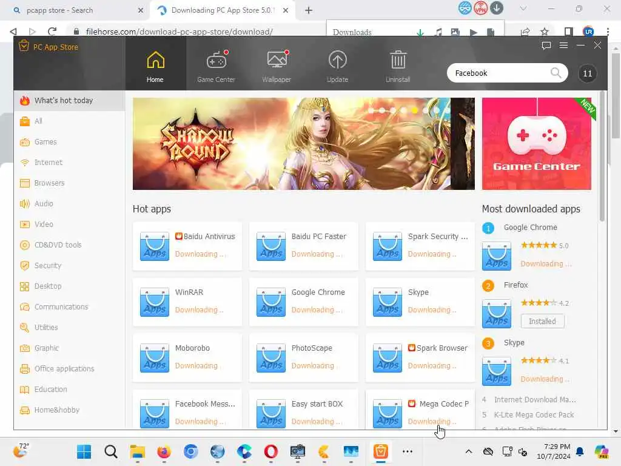
Task: Open Internet Download Manager list entry
Action: 535,400
